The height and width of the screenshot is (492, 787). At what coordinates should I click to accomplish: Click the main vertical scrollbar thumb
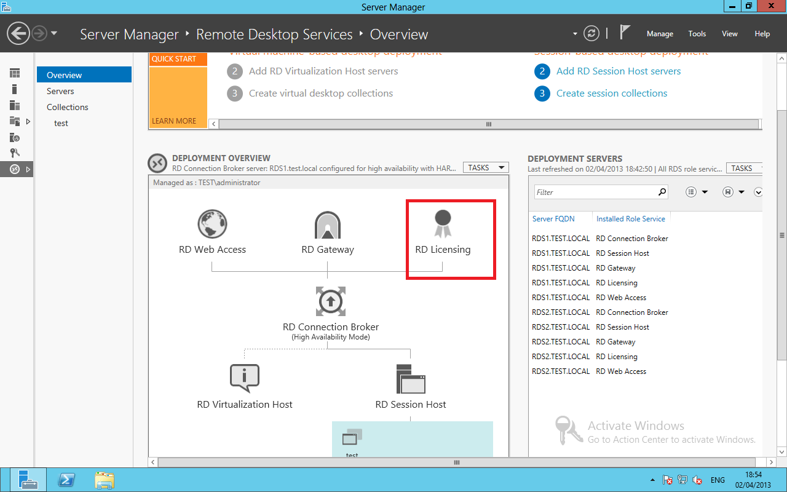tap(781, 234)
